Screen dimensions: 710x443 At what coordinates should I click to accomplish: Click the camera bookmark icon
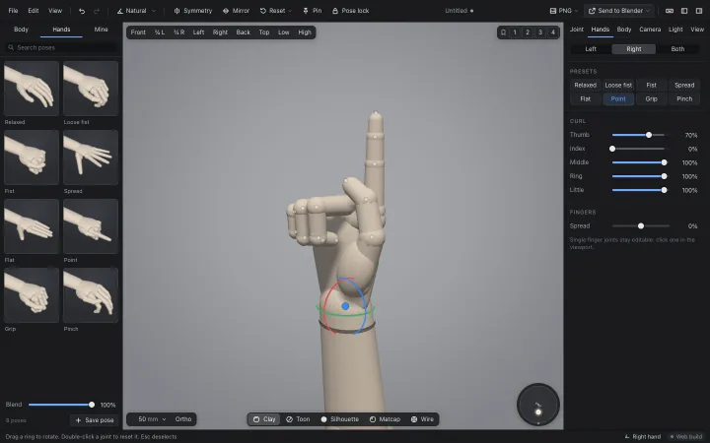(503, 32)
